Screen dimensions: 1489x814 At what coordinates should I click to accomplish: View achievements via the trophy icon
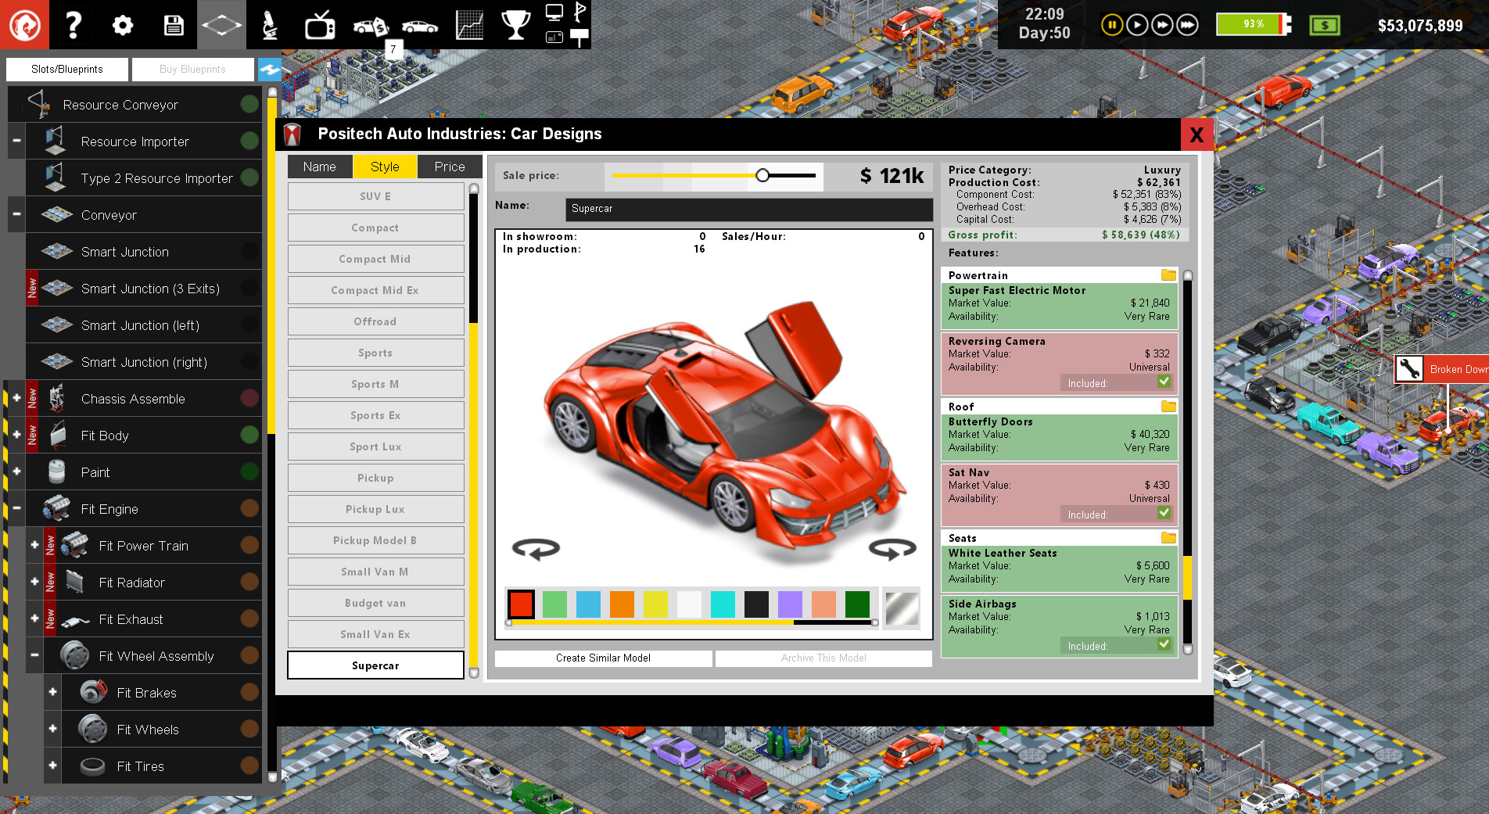(x=516, y=24)
